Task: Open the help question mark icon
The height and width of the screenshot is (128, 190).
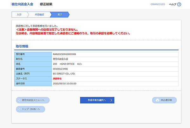Action: (179, 4)
